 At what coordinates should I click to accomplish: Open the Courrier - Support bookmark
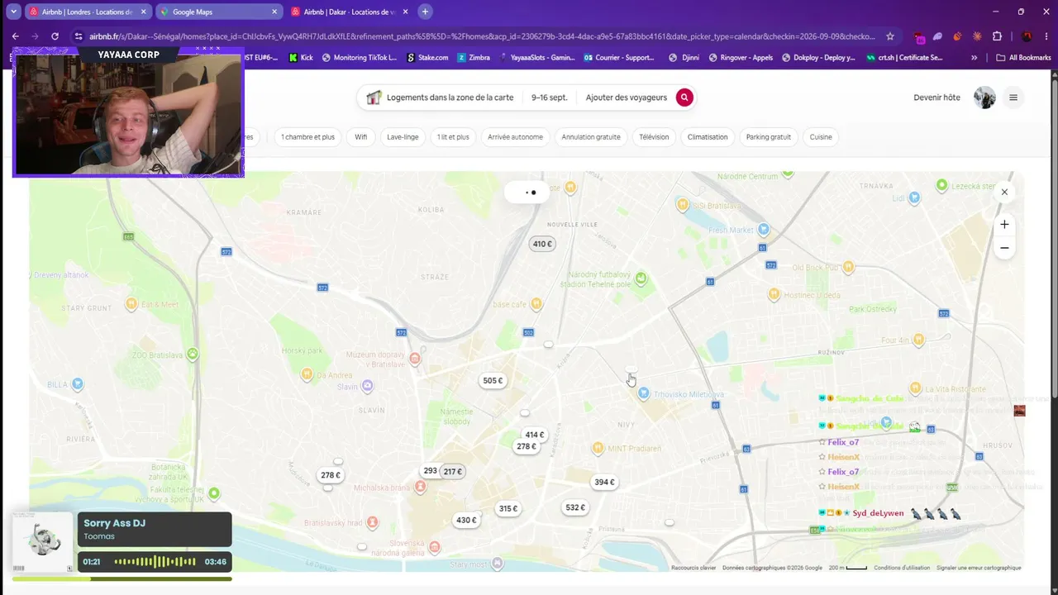point(619,58)
